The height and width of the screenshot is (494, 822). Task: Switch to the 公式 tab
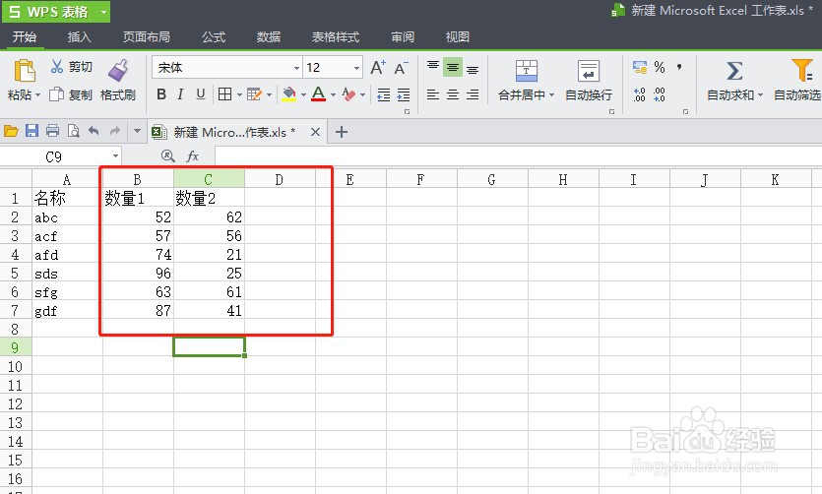point(214,36)
